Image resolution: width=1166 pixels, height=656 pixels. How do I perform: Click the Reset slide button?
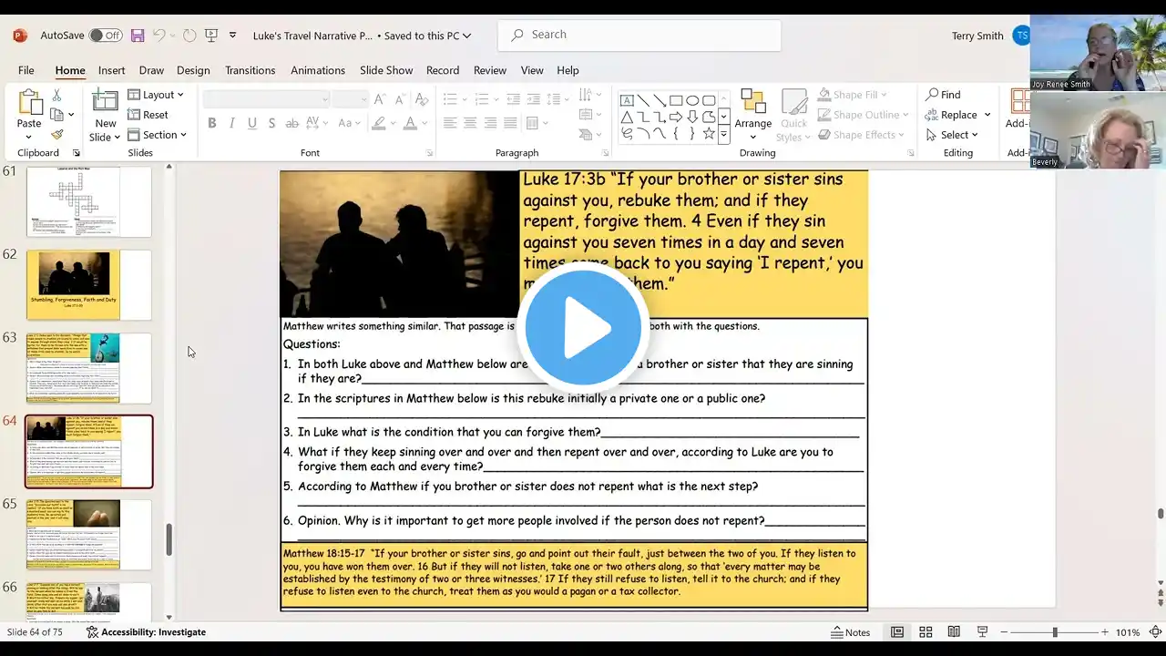tap(148, 115)
